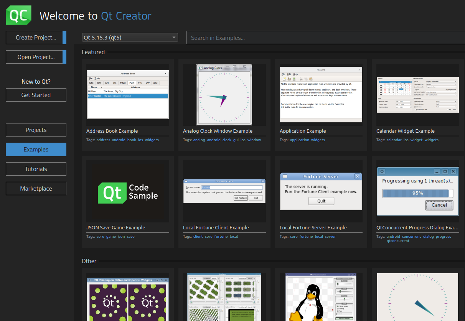
Task: Click the "Address Book Example" title
Action: pos(112,131)
